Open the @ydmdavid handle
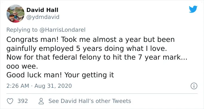This screenshot has width=204, height=109. (x=43, y=17)
